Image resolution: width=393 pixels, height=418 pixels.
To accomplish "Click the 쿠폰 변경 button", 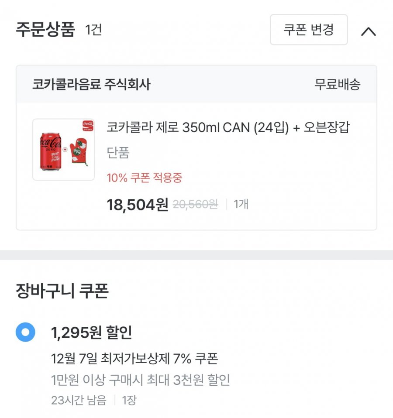I will [x=309, y=30].
